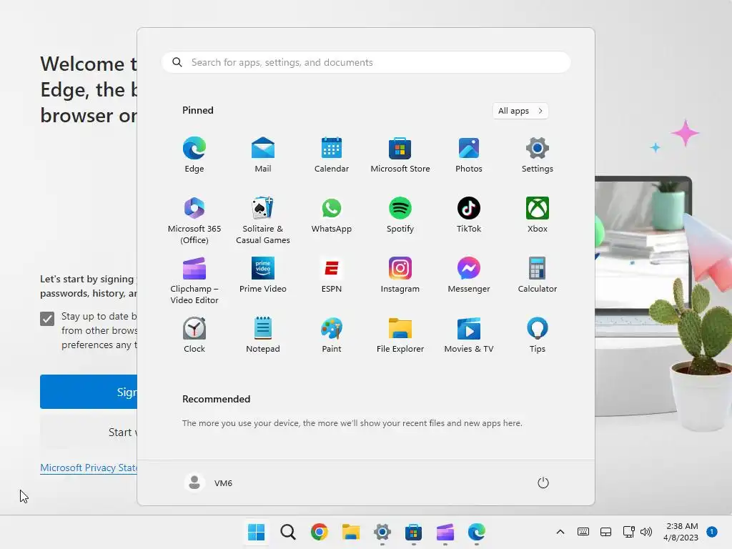The width and height of the screenshot is (732, 549).
Task: Switch to Microsoft Store on the taskbar
Action: click(413, 532)
